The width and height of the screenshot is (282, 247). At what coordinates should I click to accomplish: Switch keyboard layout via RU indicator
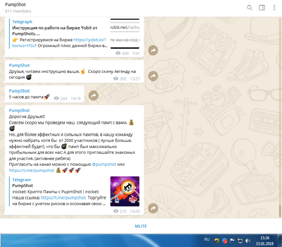click(207, 240)
